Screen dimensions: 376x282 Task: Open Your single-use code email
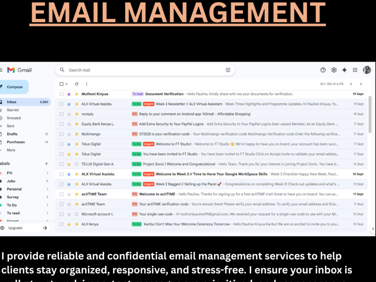pyautogui.click(x=211, y=214)
